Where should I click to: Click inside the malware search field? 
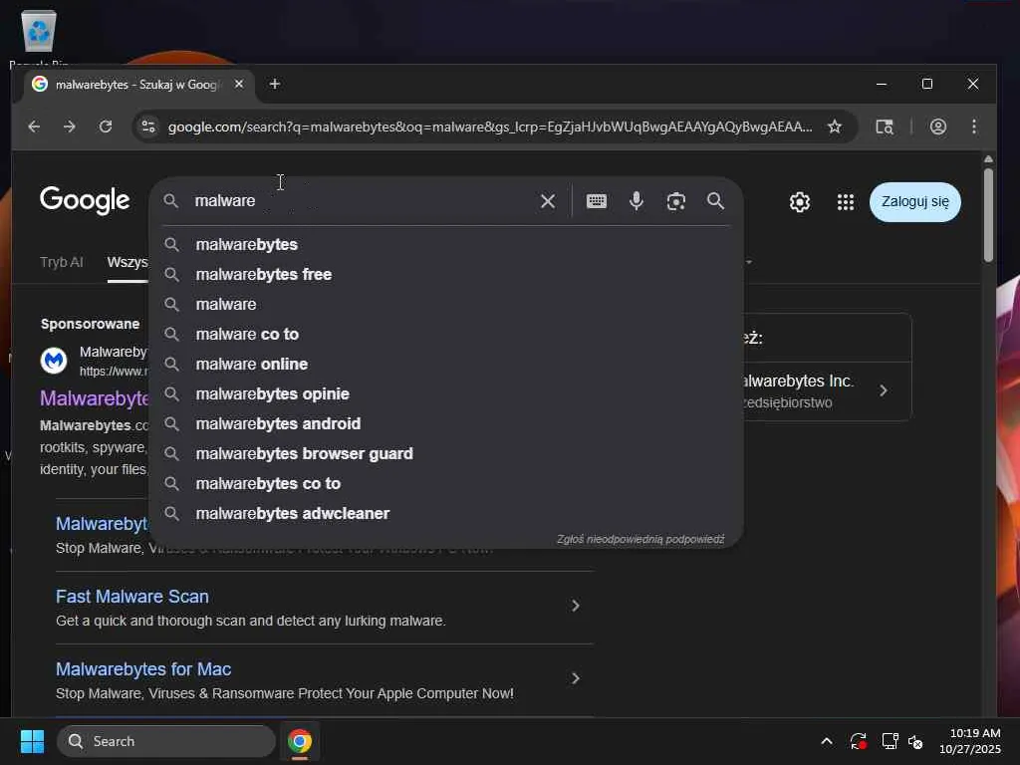[x=361, y=201]
